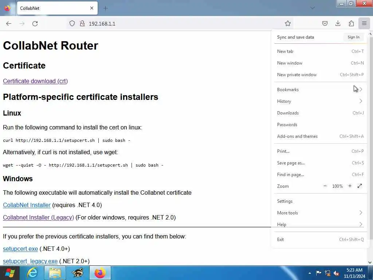Choose Exit to quit Firefox
This screenshot has width=373, height=280.
tap(320, 240)
